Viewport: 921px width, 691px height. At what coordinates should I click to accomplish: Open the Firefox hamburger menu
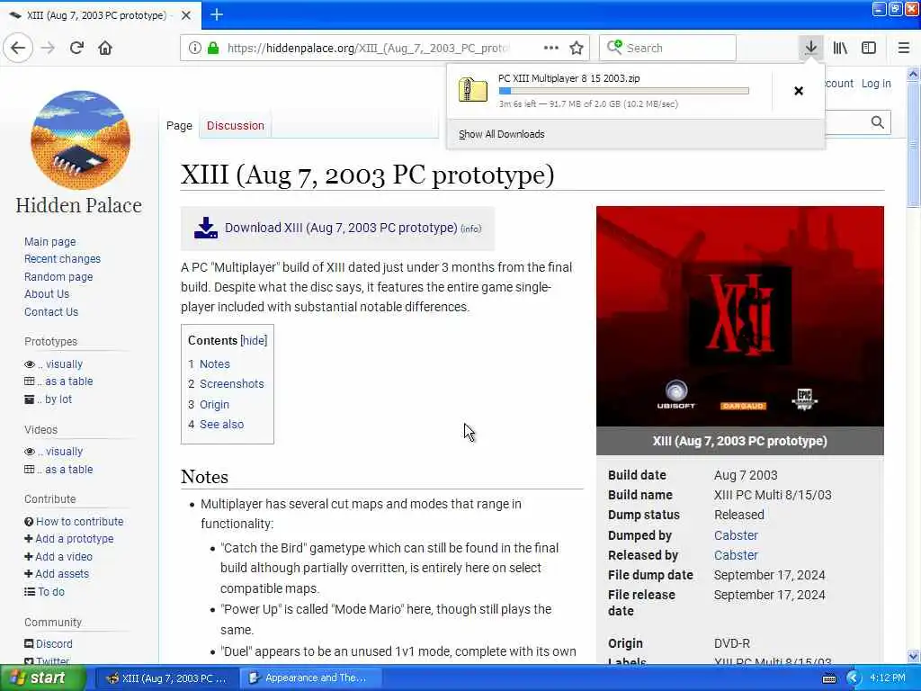904,48
